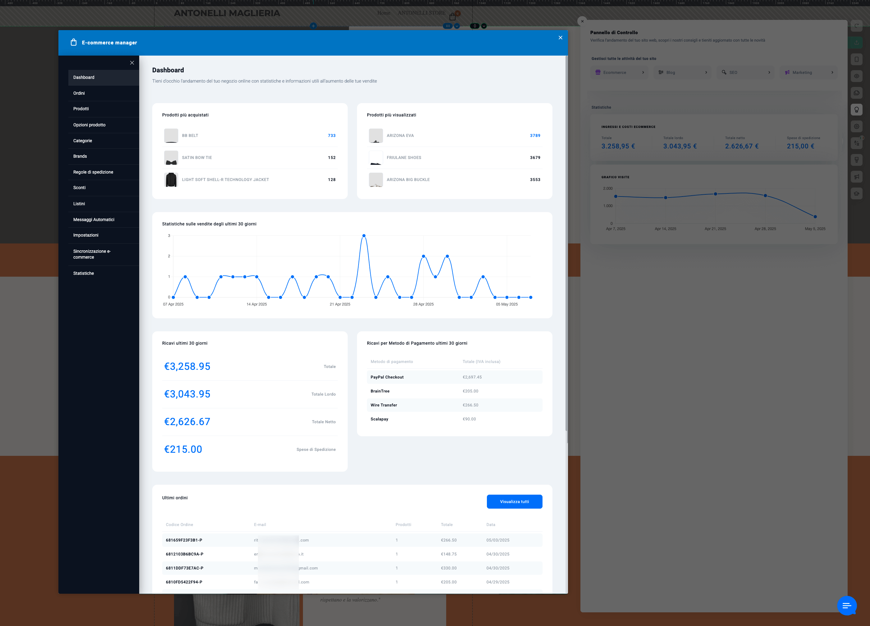Click the blue chat bubble icon
This screenshot has height=626, width=870.
point(847,606)
